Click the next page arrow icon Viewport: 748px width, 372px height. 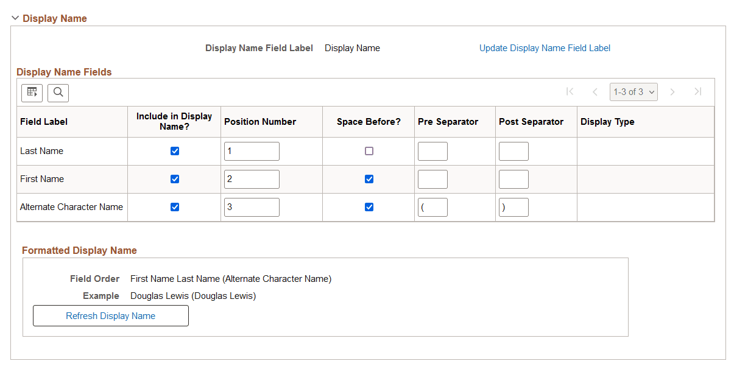[x=672, y=91]
